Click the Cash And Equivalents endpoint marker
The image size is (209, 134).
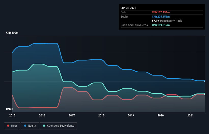pos(204,94)
